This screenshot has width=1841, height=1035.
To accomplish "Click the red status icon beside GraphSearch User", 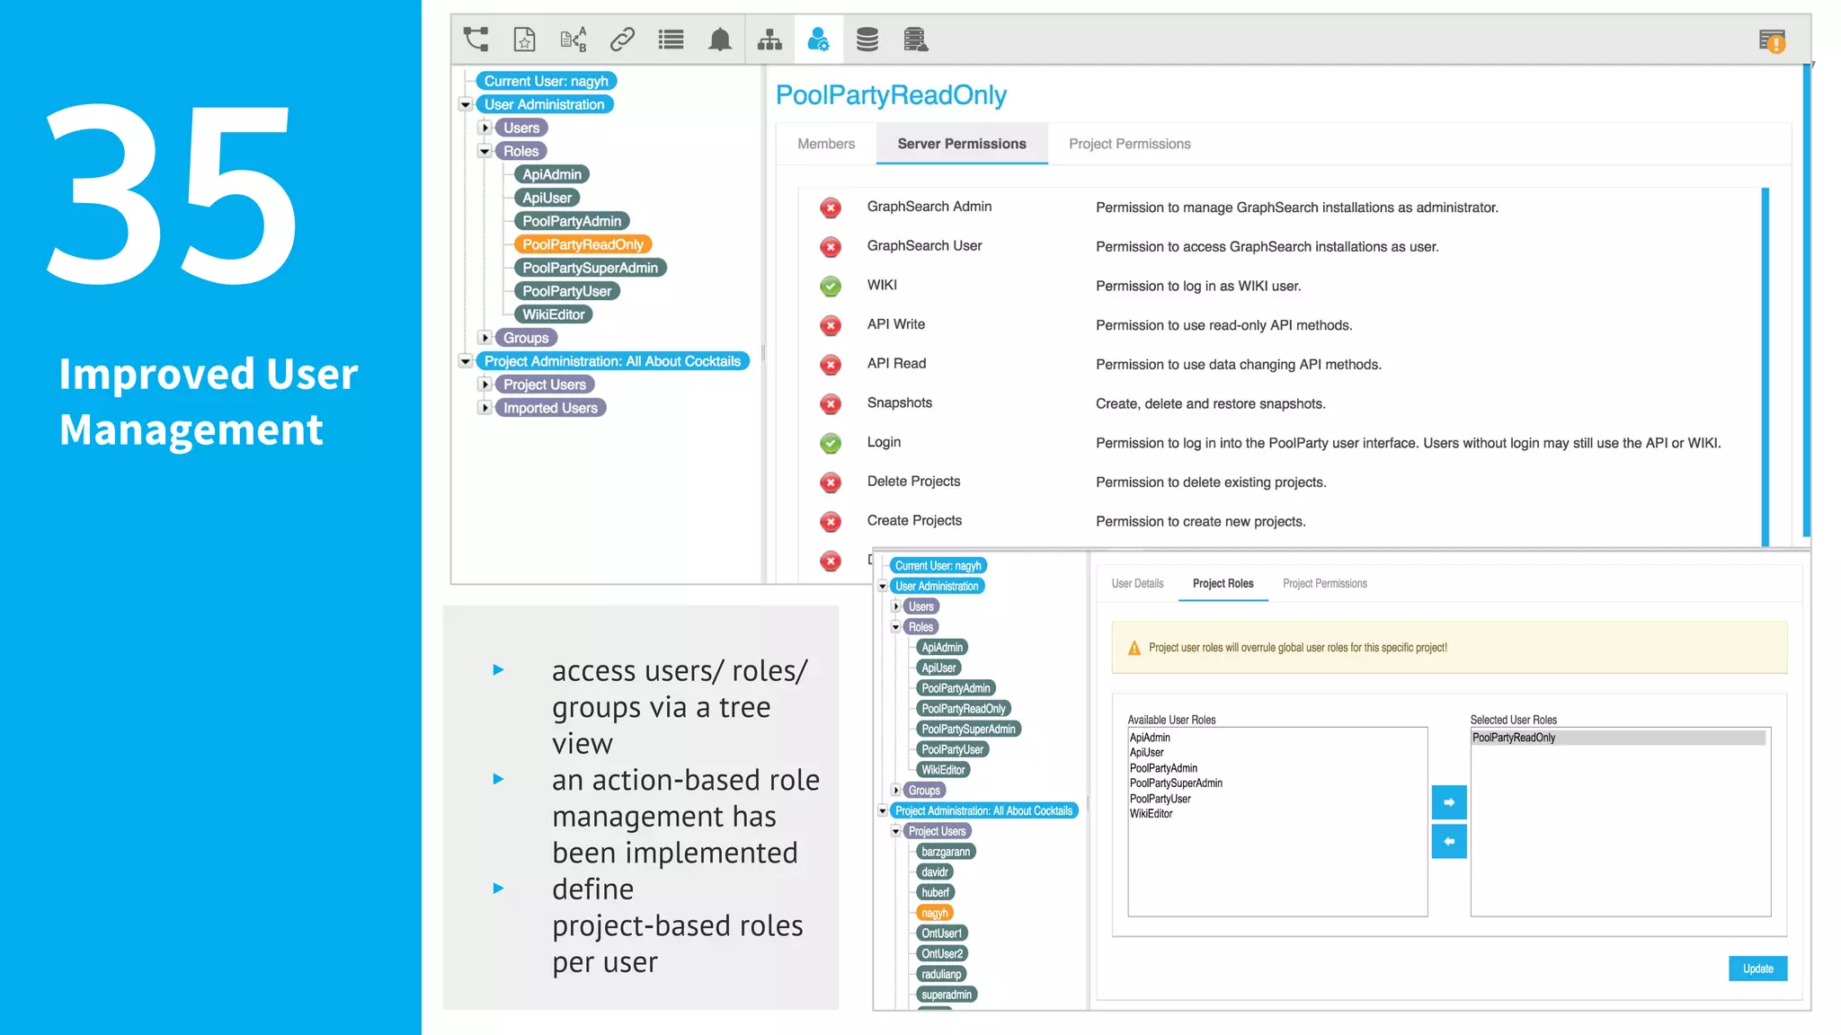I will click(x=831, y=247).
